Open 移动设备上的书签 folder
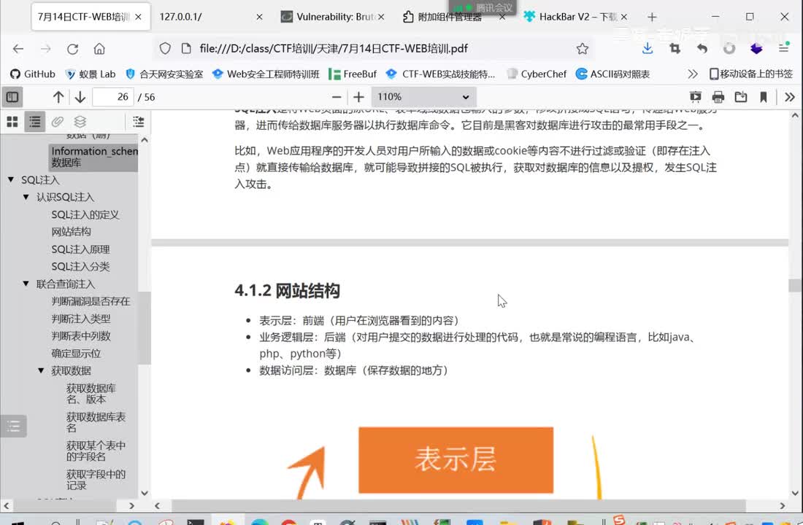Image resolution: width=803 pixels, height=525 pixels. point(750,74)
